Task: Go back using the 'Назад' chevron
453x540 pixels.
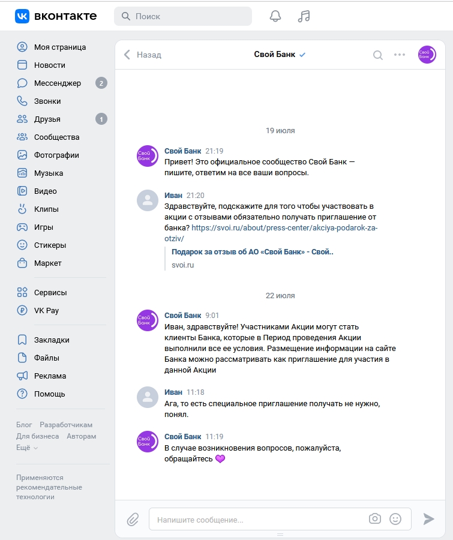Action: click(143, 55)
